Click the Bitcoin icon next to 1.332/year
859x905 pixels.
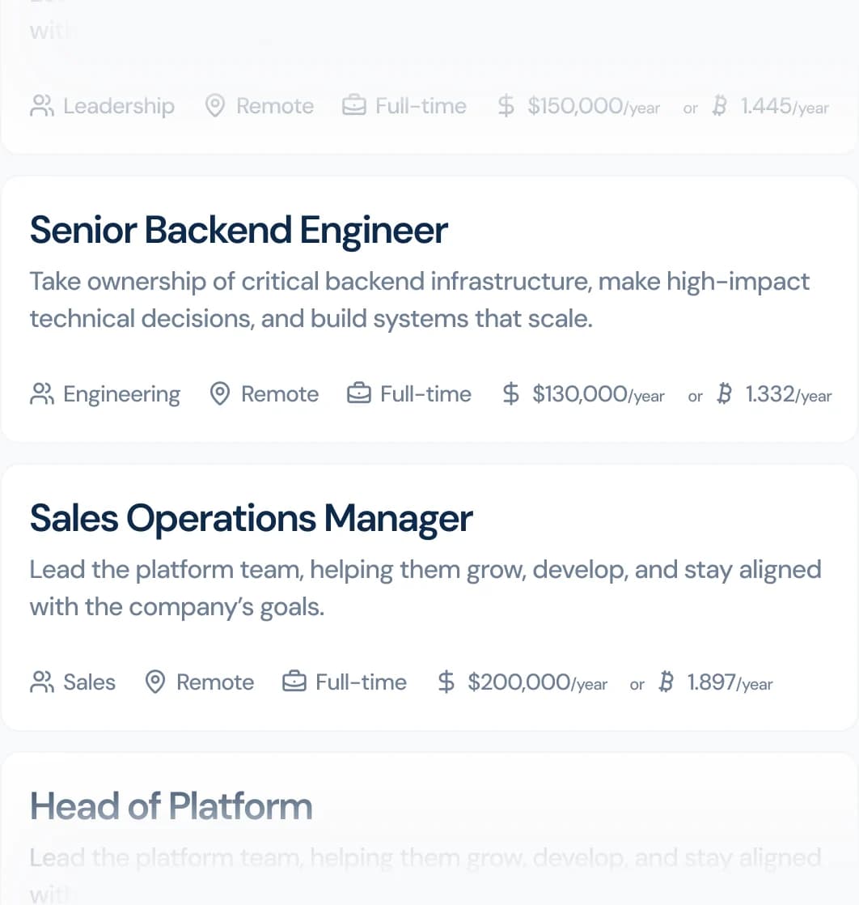tap(725, 393)
